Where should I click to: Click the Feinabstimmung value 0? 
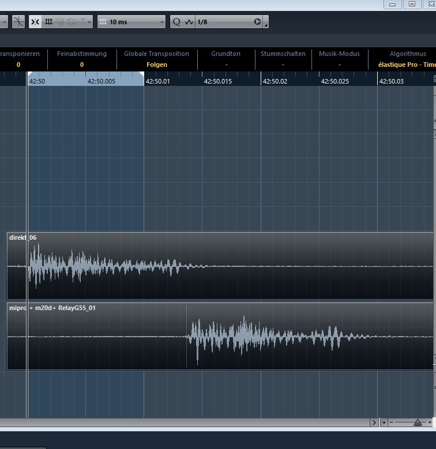[x=82, y=65]
